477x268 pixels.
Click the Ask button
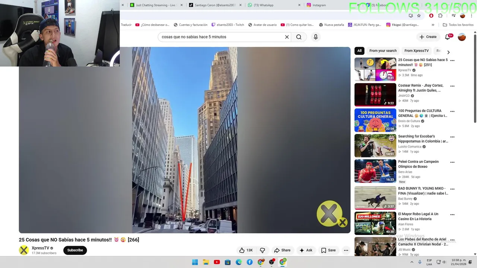point(306,250)
